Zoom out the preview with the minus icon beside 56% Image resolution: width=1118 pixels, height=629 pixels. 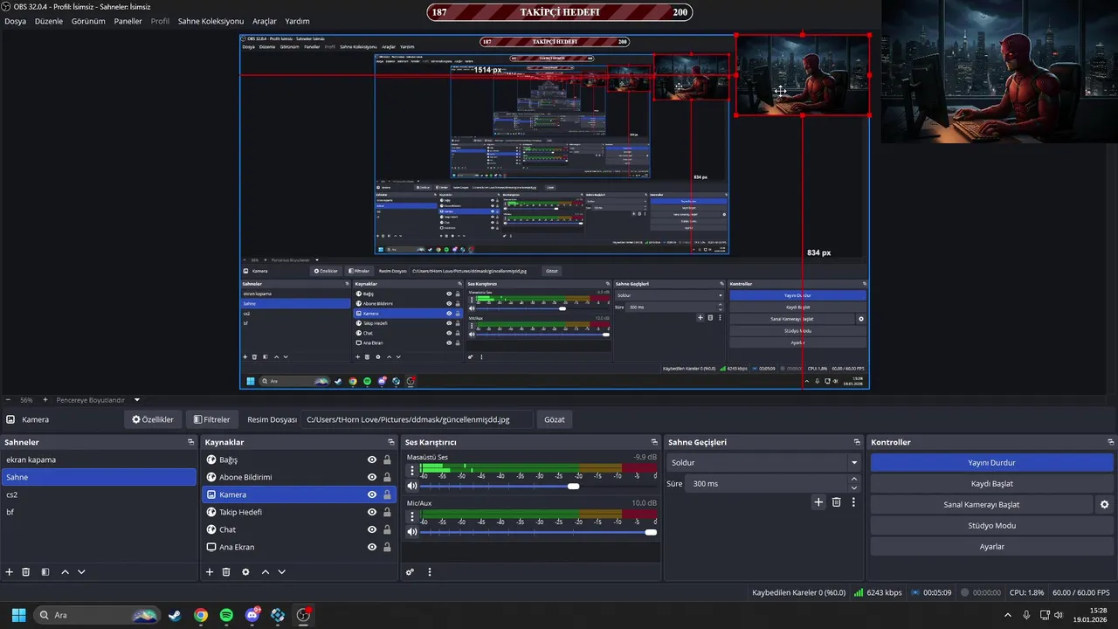pos(8,400)
